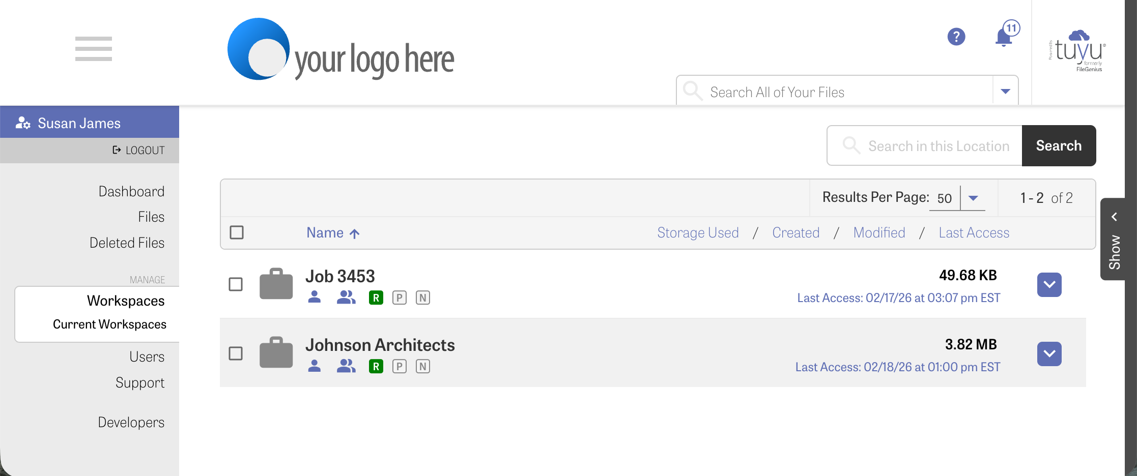Check the Job 3453 checkbox
The width and height of the screenshot is (1137, 476).
click(236, 284)
